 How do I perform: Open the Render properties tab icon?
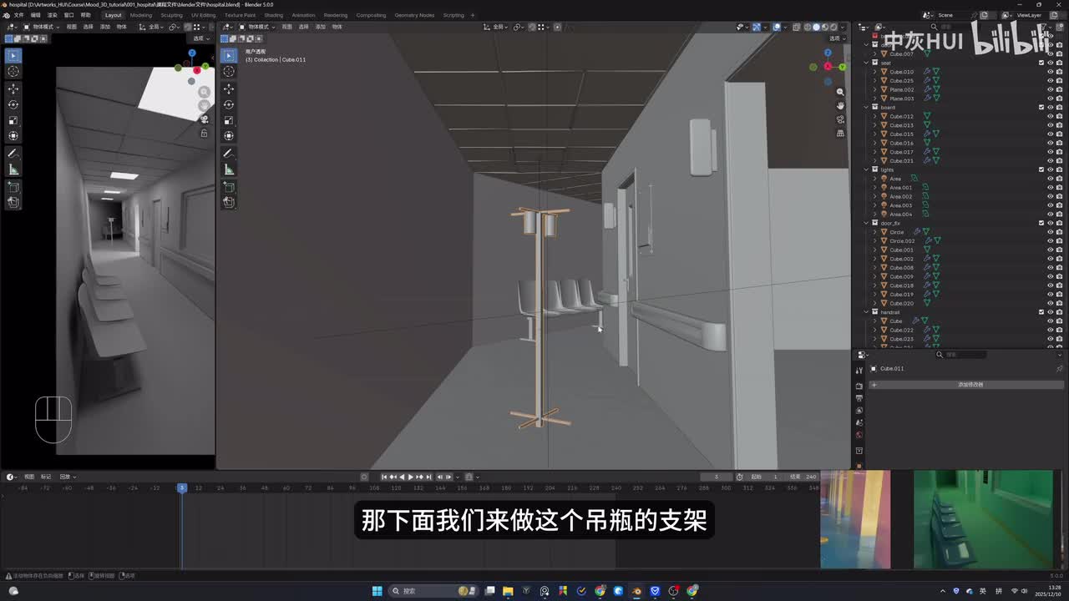pyautogui.click(x=859, y=386)
